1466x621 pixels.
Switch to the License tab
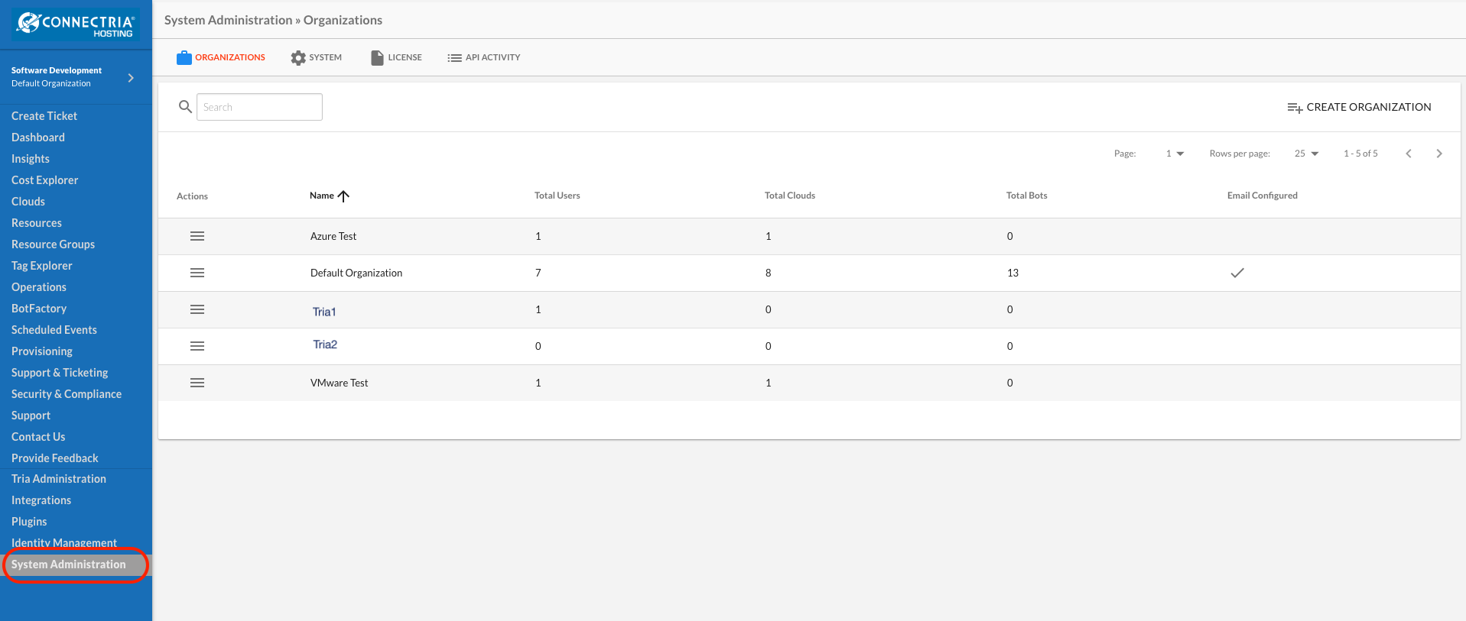[x=396, y=58]
